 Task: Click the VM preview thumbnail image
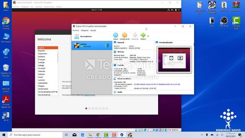[x=174, y=60]
